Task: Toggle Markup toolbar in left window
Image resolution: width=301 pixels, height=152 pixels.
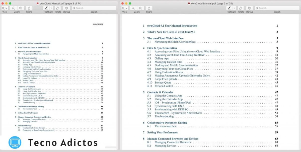Action: coord(66,8)
